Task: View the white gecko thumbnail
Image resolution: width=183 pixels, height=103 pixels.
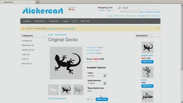Action: pos(53,90)
